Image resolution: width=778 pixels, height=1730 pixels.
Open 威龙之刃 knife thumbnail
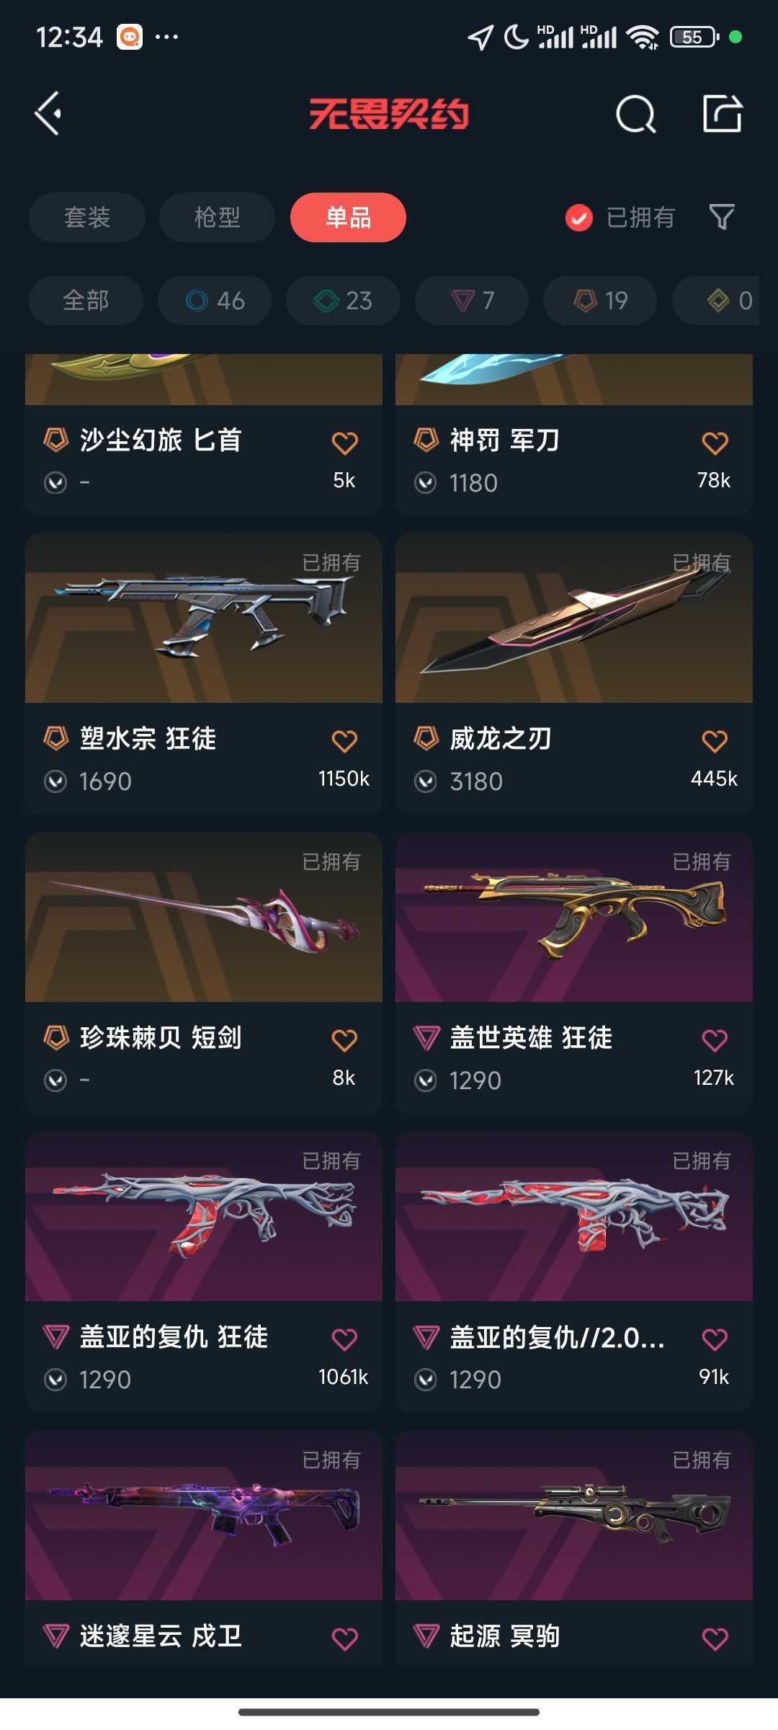pos(574,618)
